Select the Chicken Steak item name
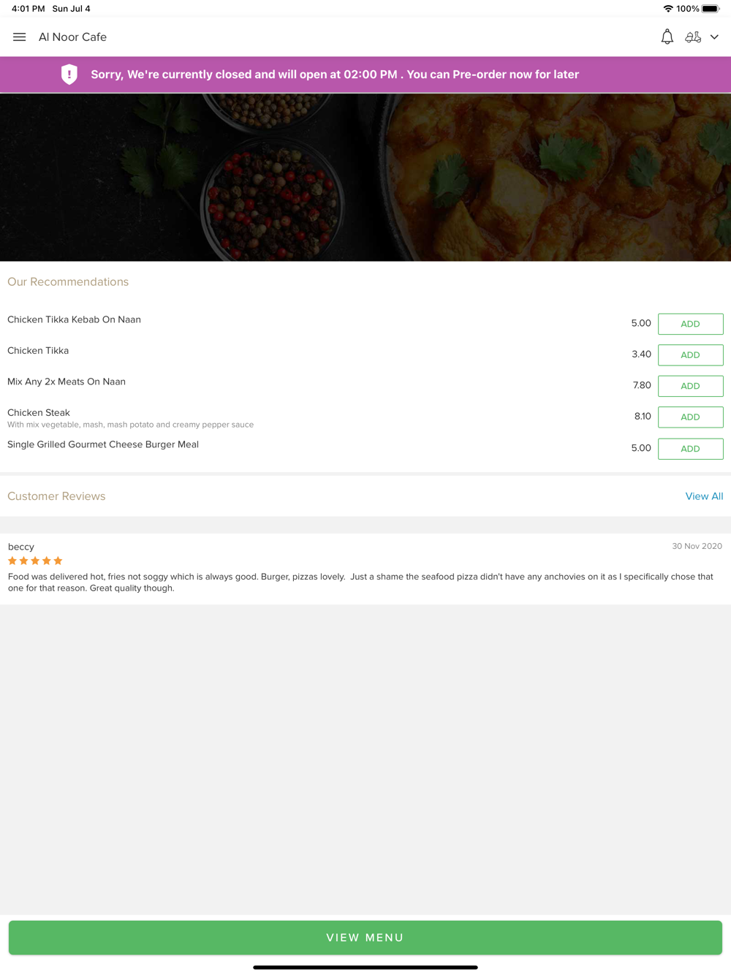Screen dimensions: 731x975 39,413
